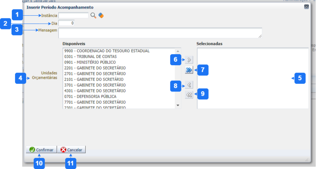316x169 pixels.
Task: Select 0701 - Defensoria Pública item
Action: coord(91,96)
